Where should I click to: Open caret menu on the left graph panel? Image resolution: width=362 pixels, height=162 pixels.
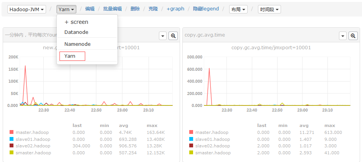[163, 36]
